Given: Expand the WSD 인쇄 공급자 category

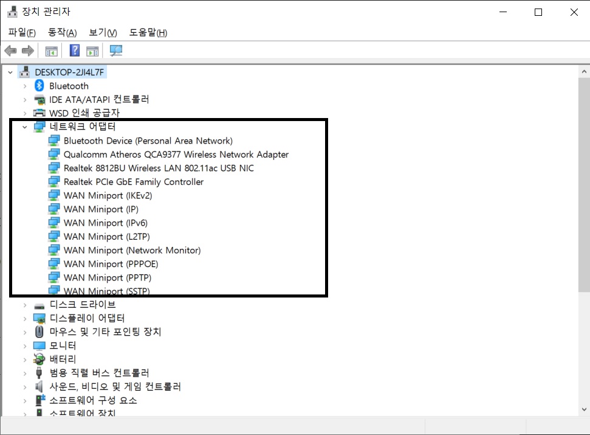Looking at the screenshot, I should pyautogui.click(x=25, y=113).
